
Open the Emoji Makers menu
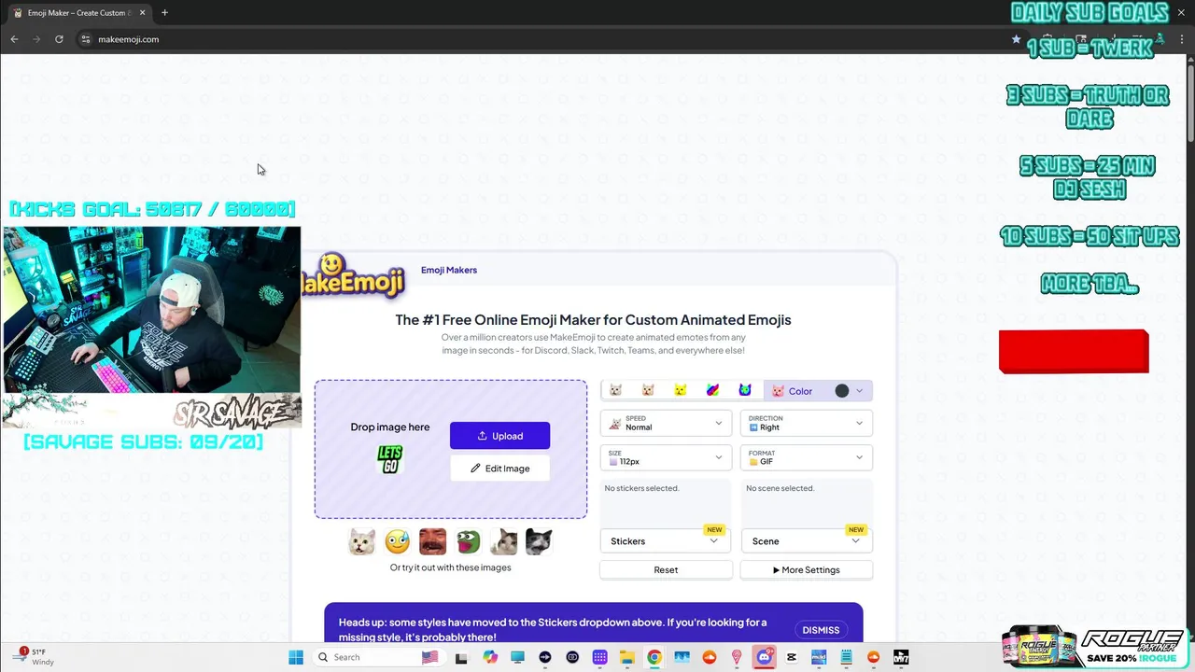coord(449,270)
